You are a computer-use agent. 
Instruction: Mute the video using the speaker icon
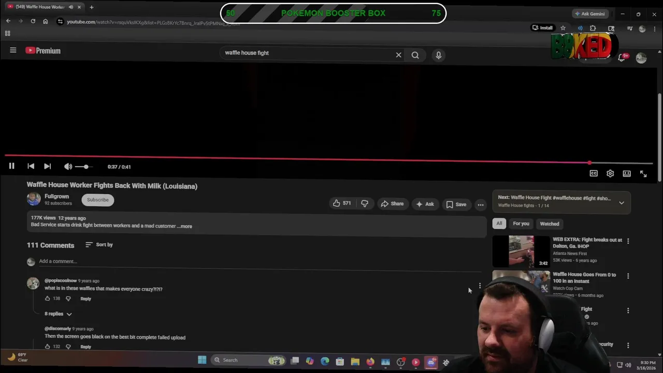(68, 166)
